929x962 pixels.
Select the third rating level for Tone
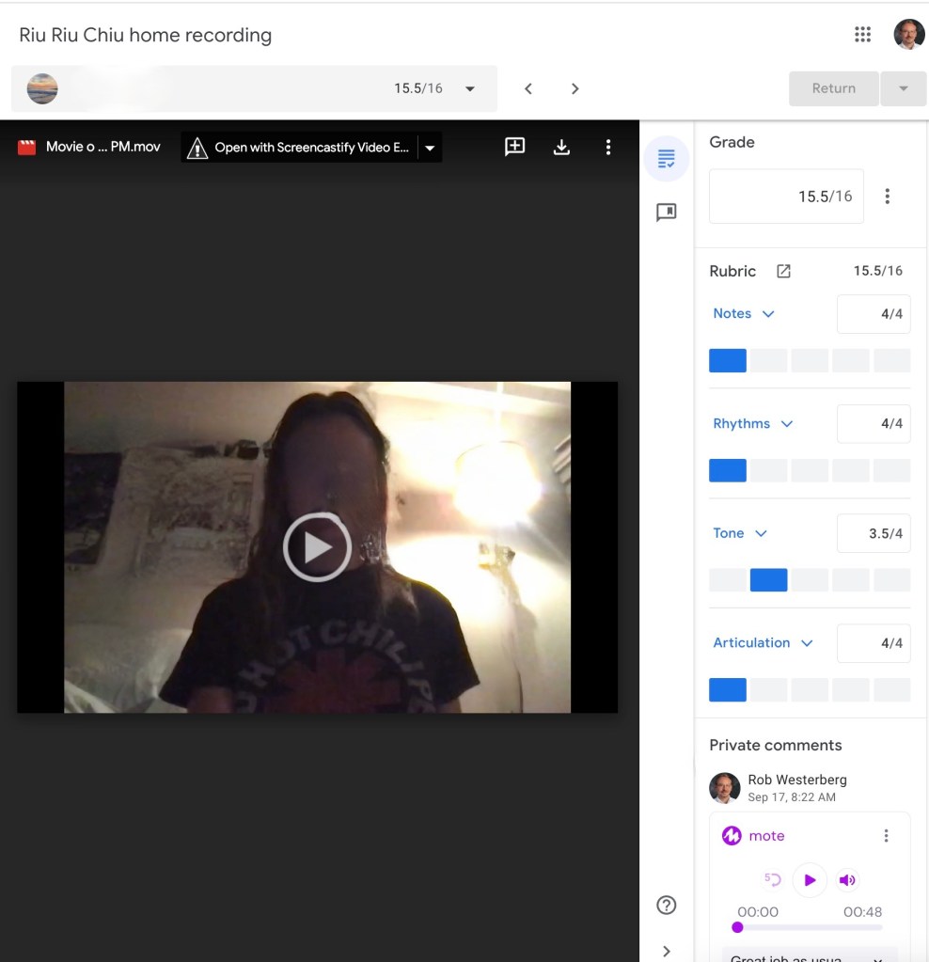[810, 580]
